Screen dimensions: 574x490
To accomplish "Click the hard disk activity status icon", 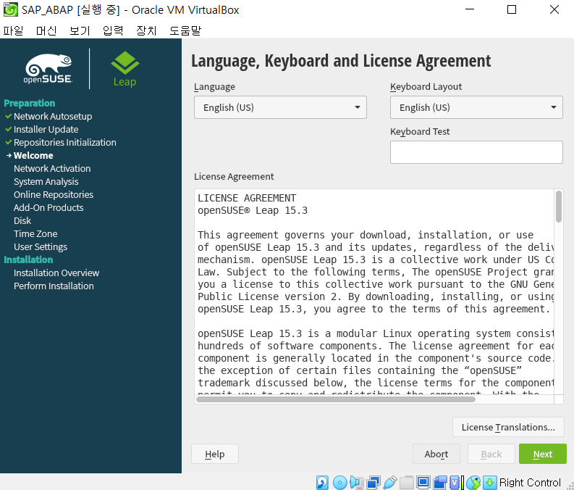I will coord(322,482).
